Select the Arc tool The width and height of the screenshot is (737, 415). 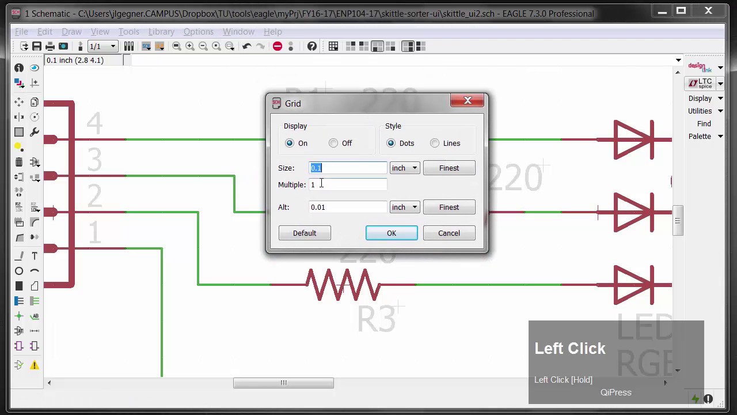tap(35, 271)
